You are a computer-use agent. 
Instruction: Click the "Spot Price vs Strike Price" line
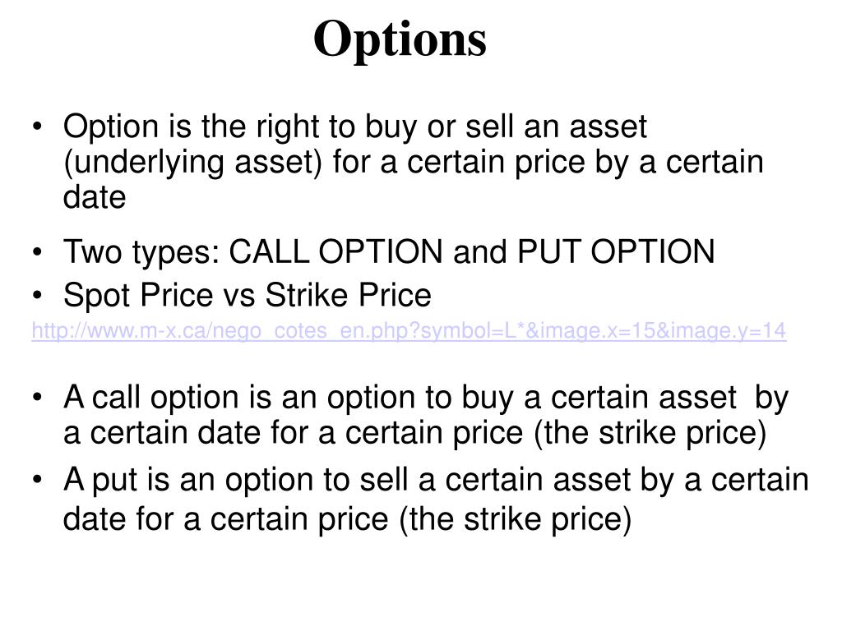click(247, 296)
